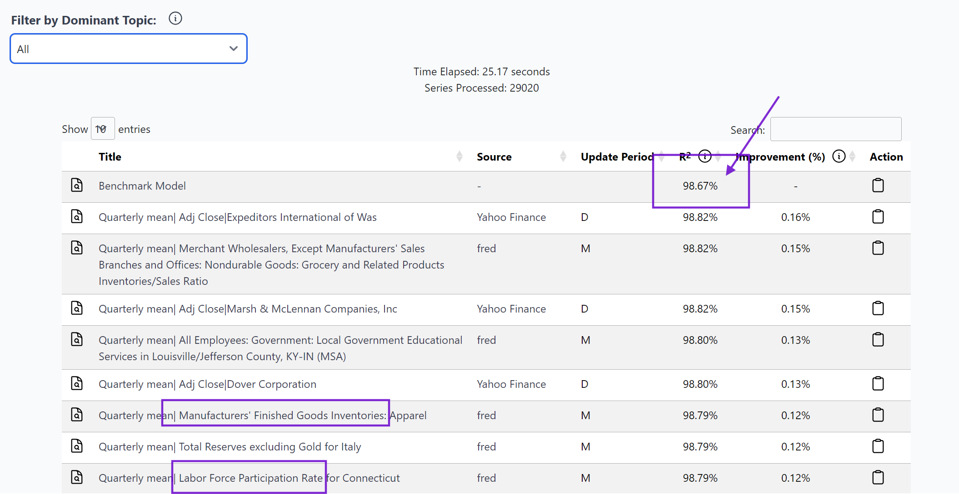
Task: Open document icon for Dover Corporation row
Action: coord(77,383)
